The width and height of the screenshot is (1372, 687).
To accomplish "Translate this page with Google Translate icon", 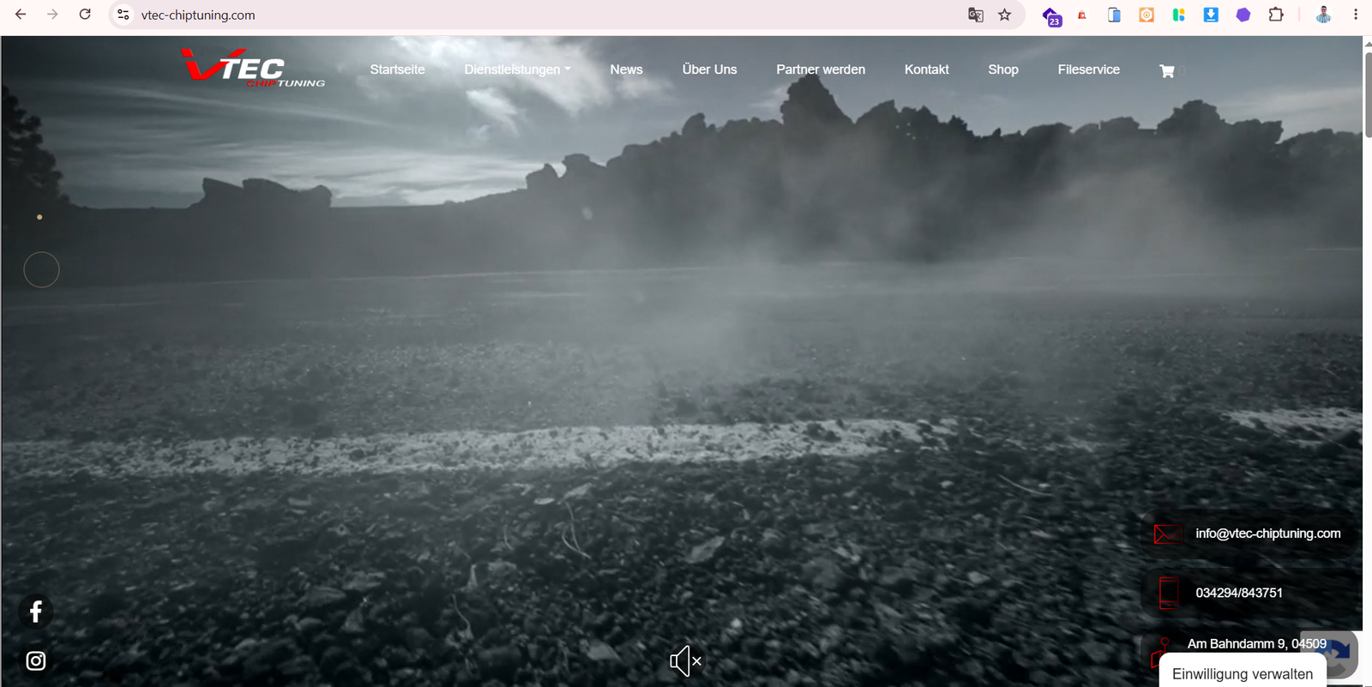I will click(x=975, y=15).
